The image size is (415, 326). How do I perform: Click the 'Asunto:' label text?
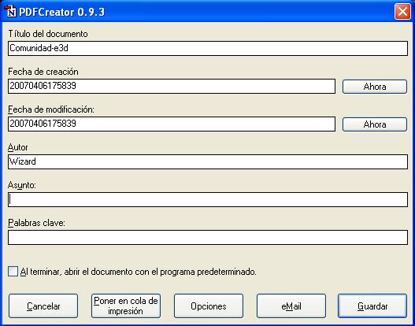click(x=22, y=185)
